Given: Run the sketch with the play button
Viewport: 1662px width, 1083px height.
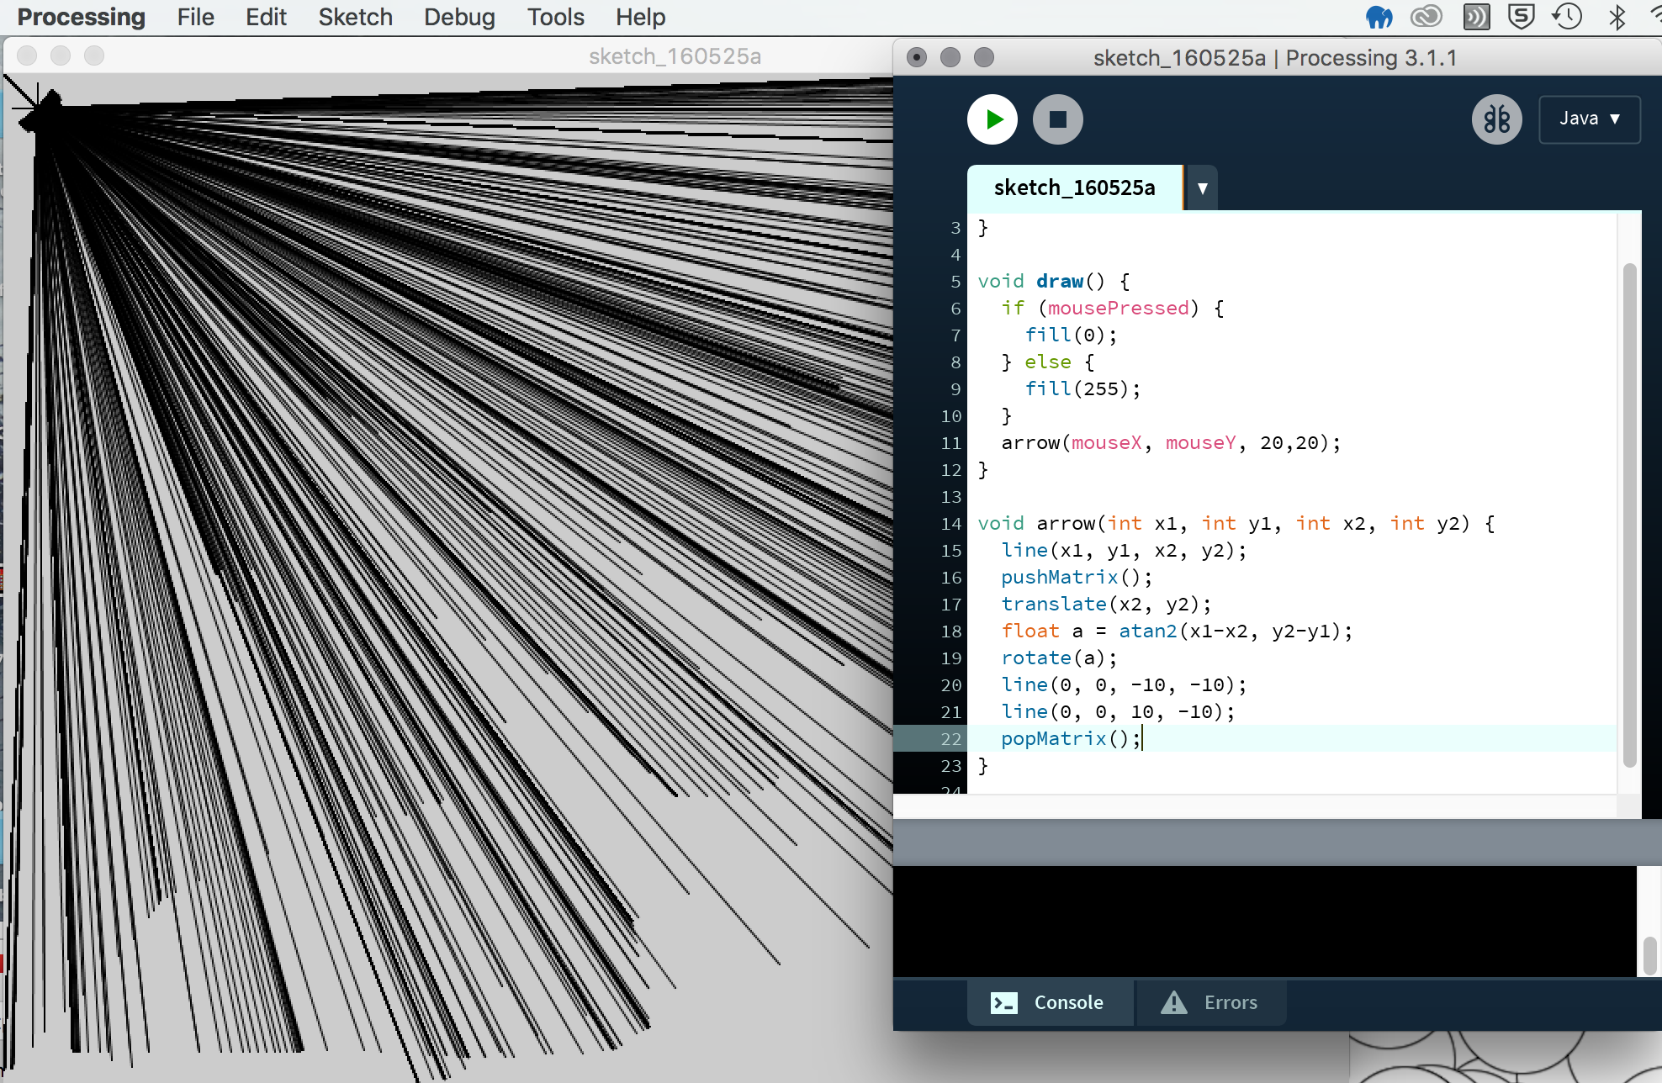Looking at the screenshot, I should (x=992, y=119).
